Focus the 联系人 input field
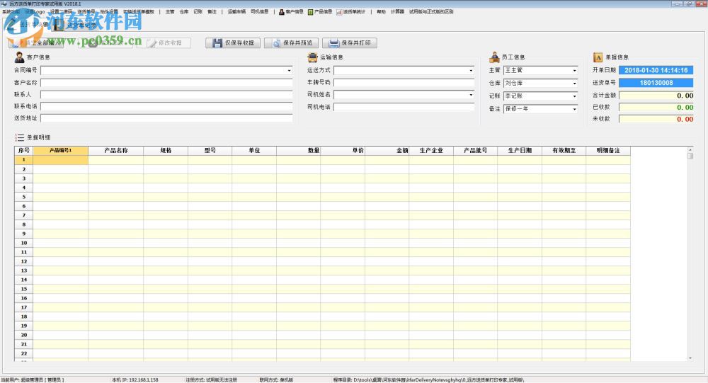 [x=166, y=94]
